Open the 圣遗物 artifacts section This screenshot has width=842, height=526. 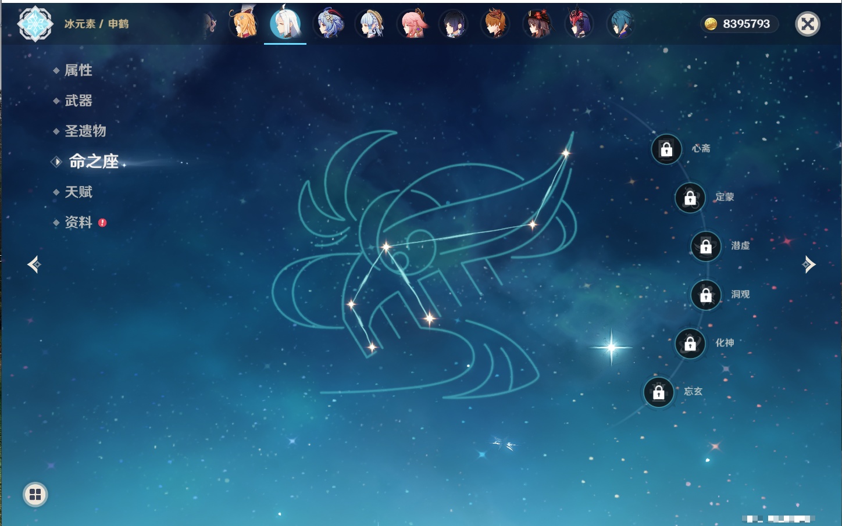pos(85,131)
